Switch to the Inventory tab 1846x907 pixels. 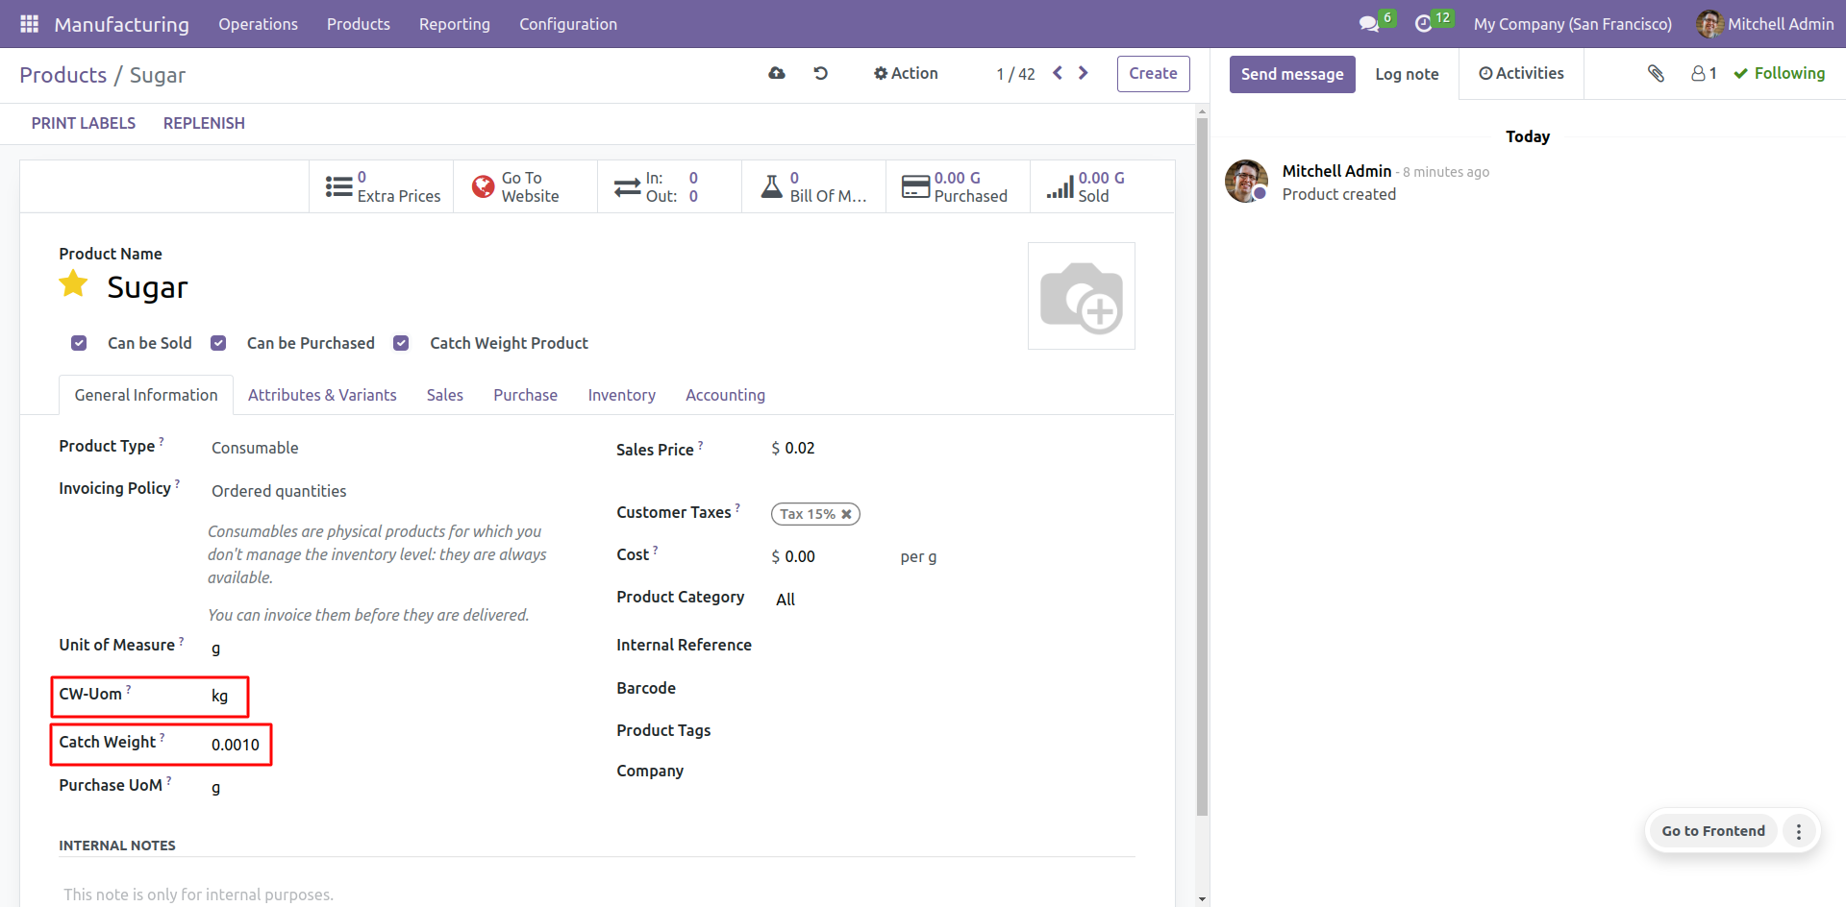pyautogui.click(x=621, y=395)
